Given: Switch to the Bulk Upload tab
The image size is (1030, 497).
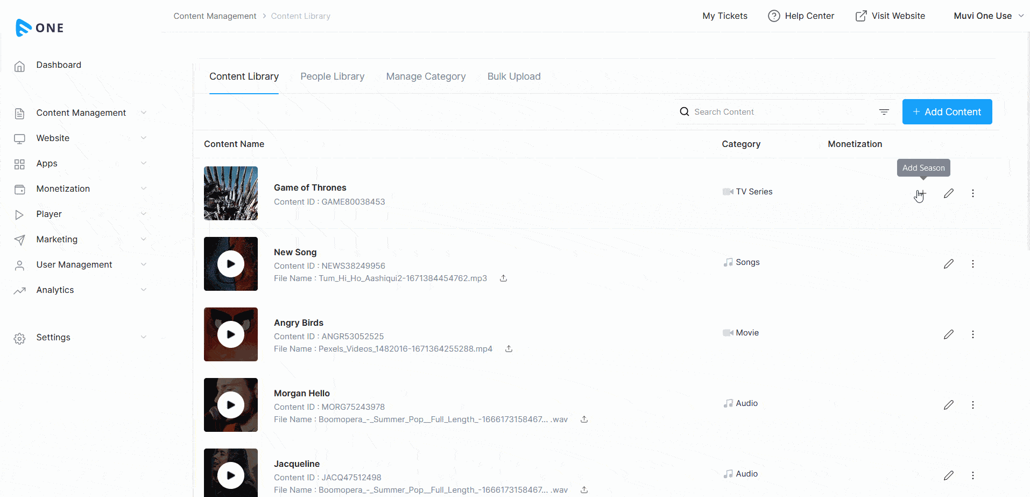Looking at the screenshot, I should pos(514,76).
